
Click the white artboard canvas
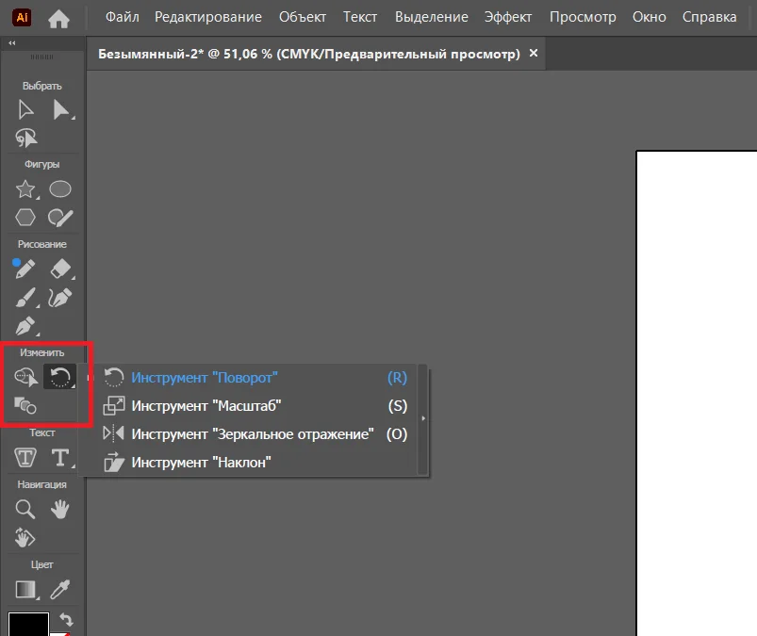point(697,393)
